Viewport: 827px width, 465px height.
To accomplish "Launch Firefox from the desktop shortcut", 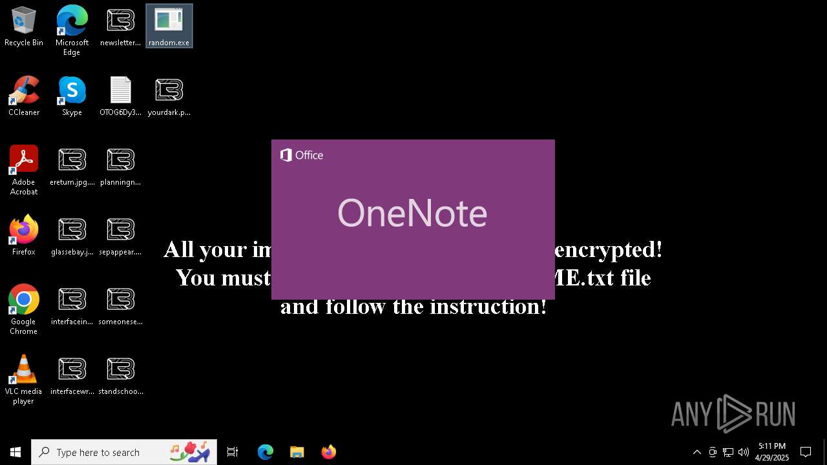I will pyautogui.click(x=24, y=235).
